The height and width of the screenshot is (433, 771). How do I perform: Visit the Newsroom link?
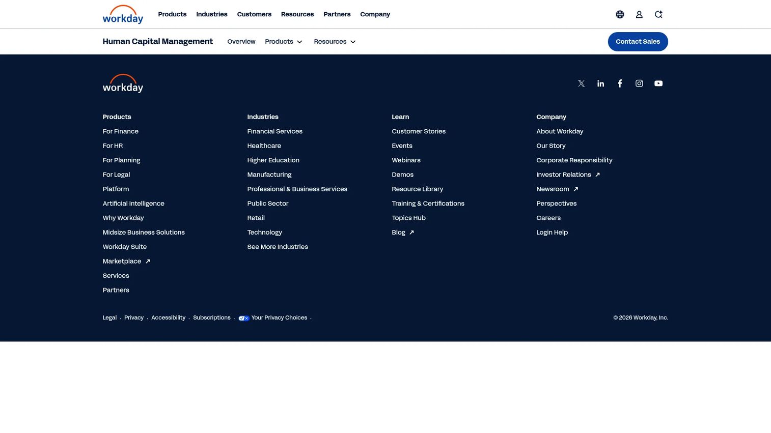(x=557, y=189)
